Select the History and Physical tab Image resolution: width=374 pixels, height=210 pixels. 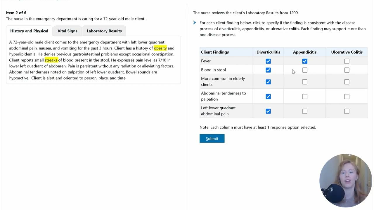(29, 31)
